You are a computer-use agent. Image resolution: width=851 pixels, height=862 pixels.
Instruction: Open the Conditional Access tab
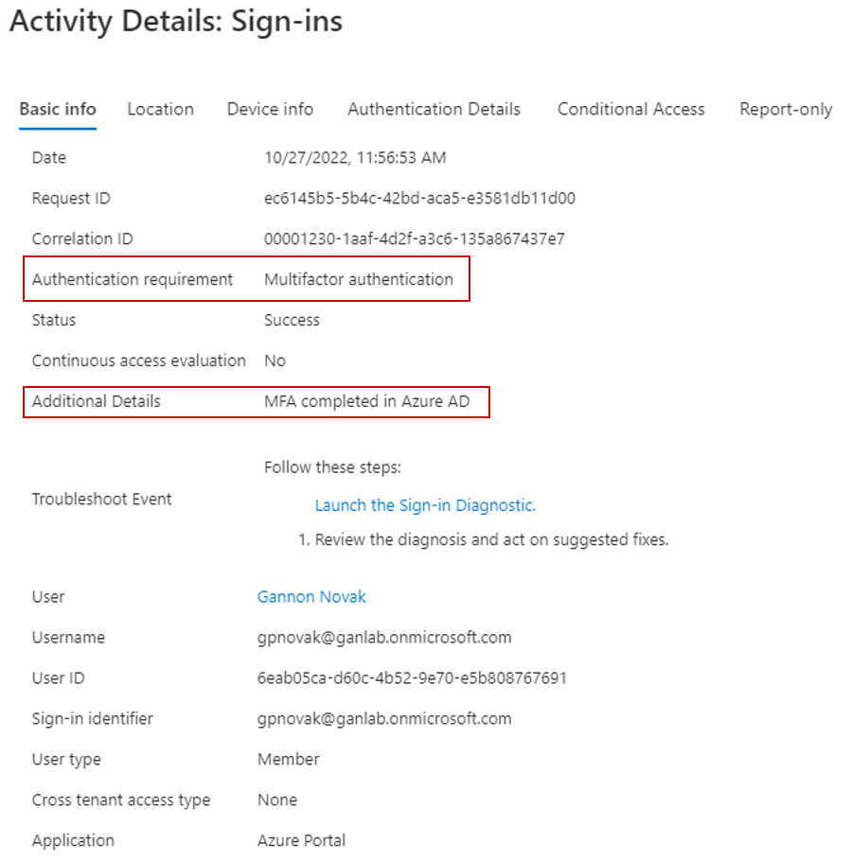(x=630, y=109)
